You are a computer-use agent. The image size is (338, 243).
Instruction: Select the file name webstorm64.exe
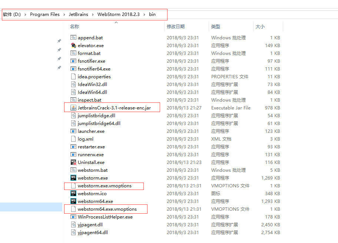[x=95, y=201]
